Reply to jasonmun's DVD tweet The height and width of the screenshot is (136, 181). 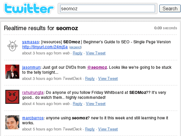(90, 79)
